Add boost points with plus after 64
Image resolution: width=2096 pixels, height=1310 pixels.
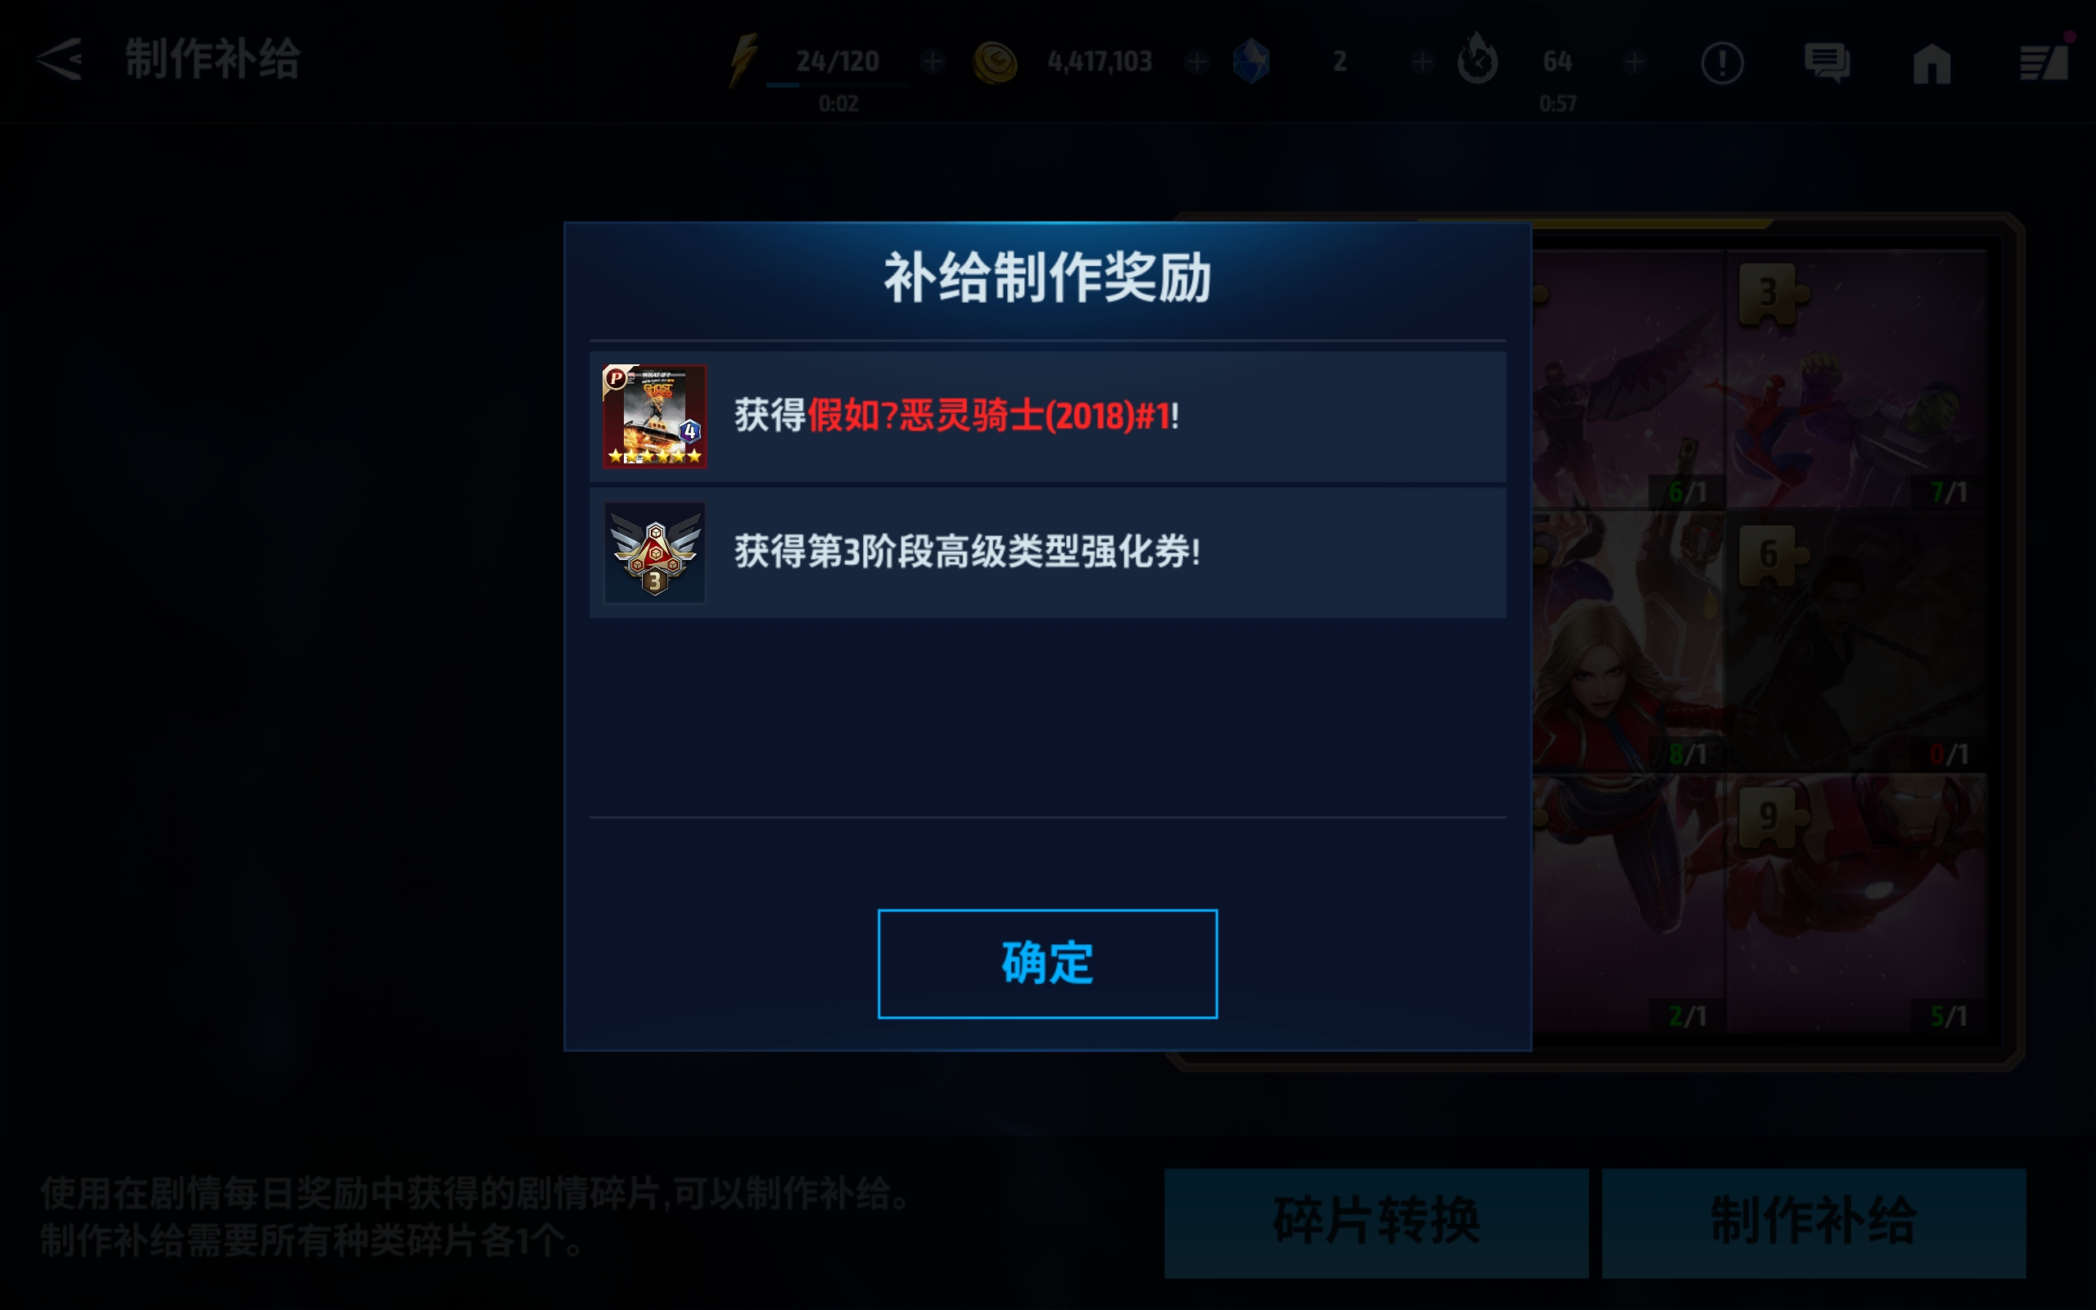[x=1634, y=61]
